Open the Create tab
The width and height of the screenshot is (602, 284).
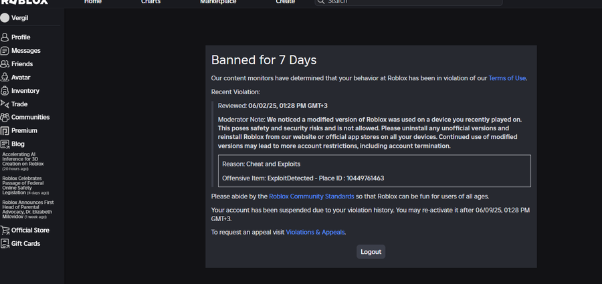pyautogui.click(x=285, y=2)
